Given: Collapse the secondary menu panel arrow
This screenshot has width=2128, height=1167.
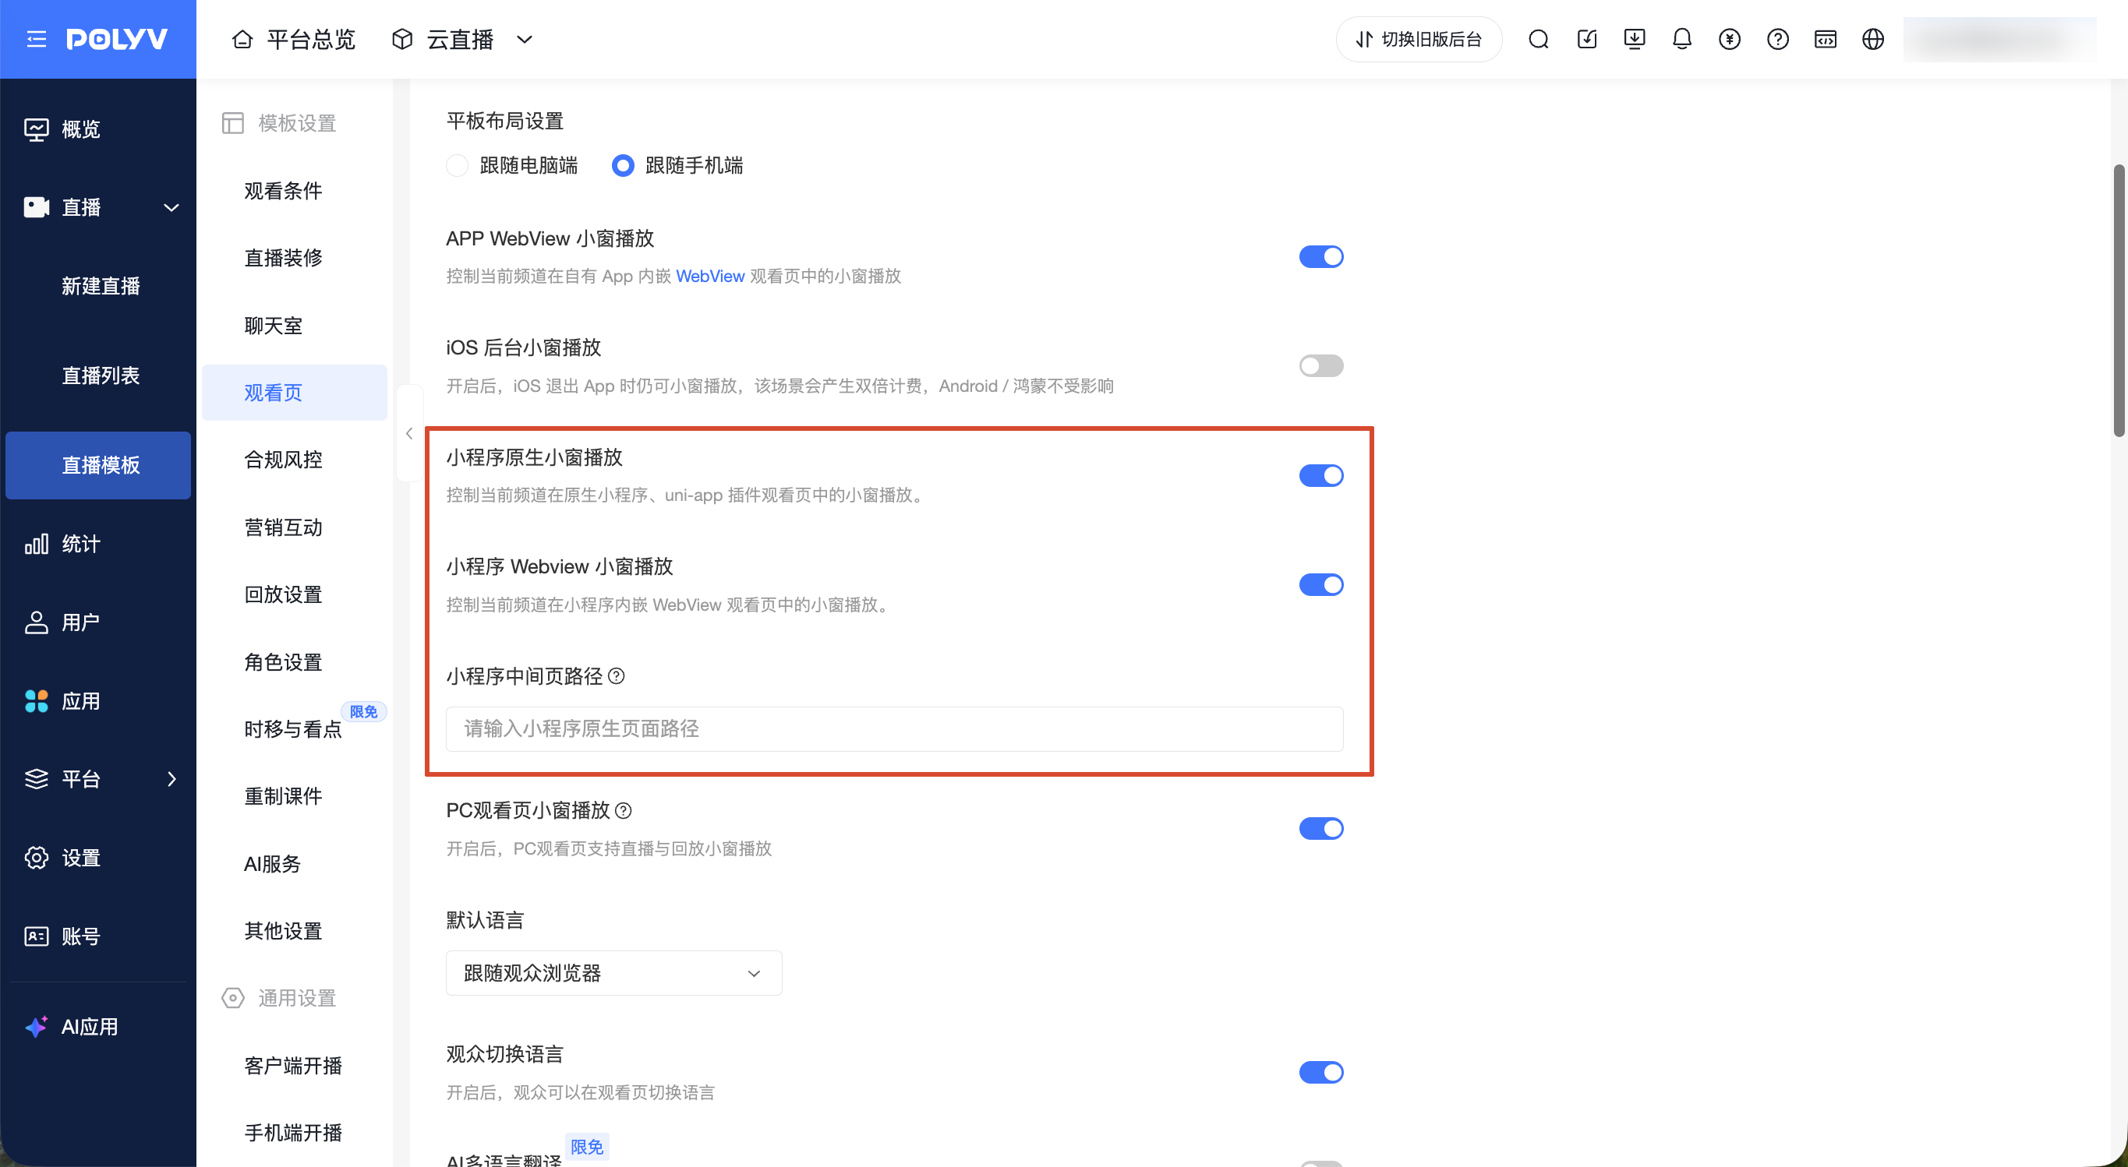Looking at the screenshot, I should (409, 434).
